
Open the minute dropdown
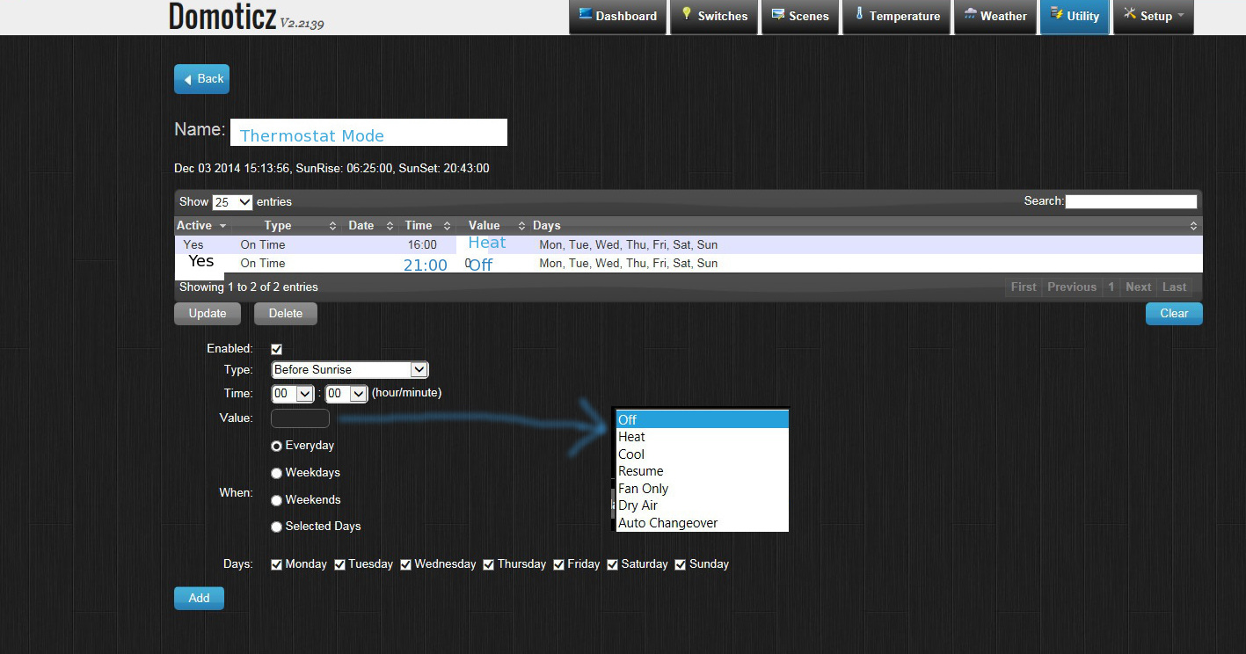pos(346,394)
